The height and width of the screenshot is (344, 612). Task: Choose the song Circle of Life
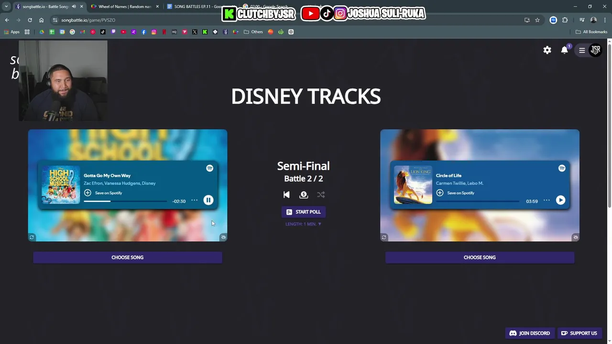(480, 257)
